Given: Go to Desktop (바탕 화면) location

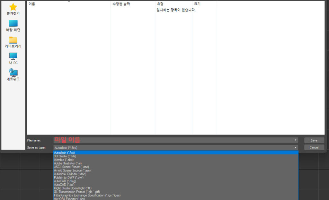Looking at the screenshot, I should [x=13, y=26].
